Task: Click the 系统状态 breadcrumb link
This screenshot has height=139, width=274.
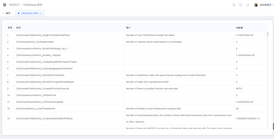Action: [14, 5]
